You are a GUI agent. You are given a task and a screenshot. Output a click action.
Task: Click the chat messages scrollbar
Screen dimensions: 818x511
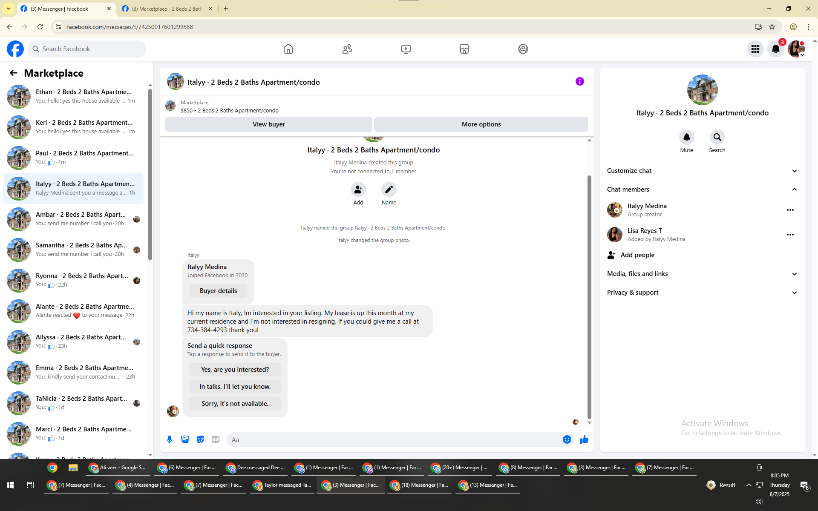tap(589, 297)
